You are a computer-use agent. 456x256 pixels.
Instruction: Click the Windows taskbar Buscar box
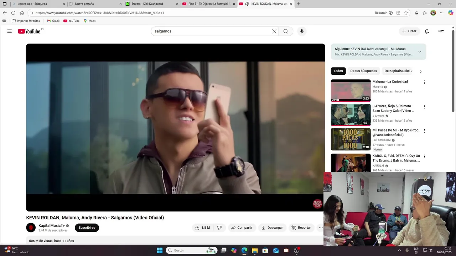[192, 250]
